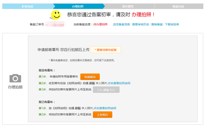Go to the 提交管局 progress step
This screenshot has height=128, width=206.
[128, 6]
